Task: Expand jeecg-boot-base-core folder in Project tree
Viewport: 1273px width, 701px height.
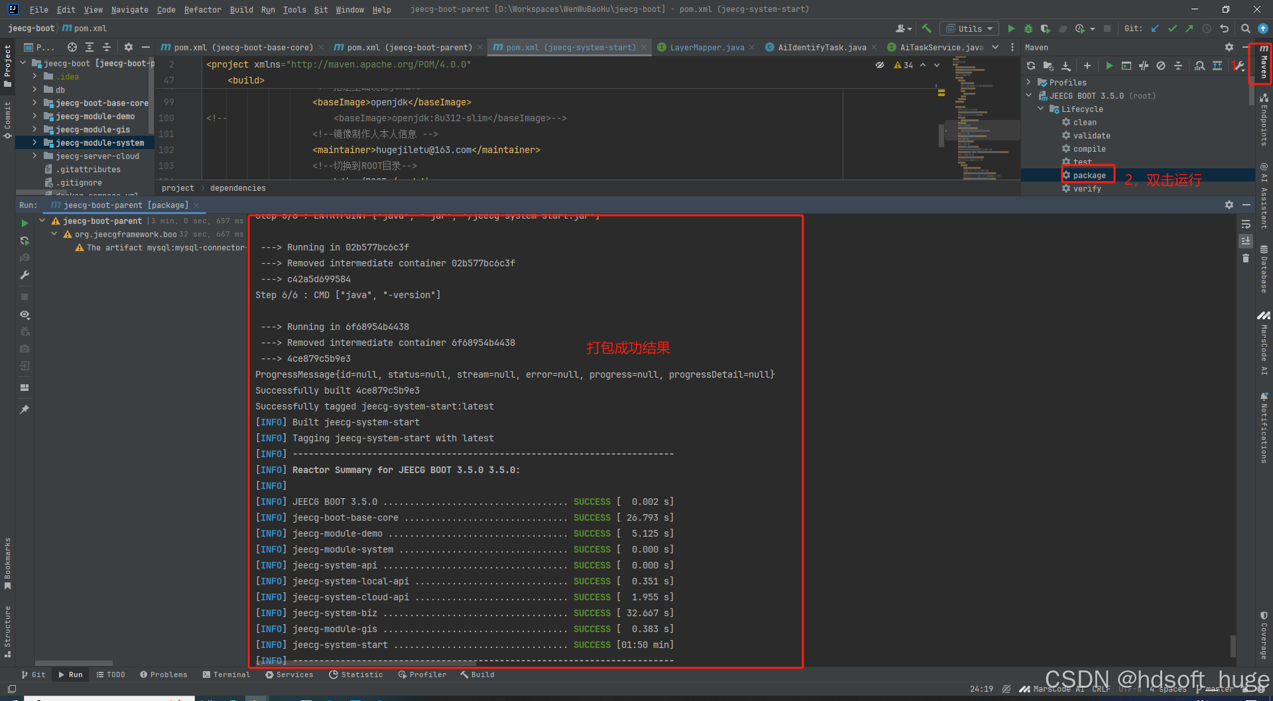Action: [34, 103]
